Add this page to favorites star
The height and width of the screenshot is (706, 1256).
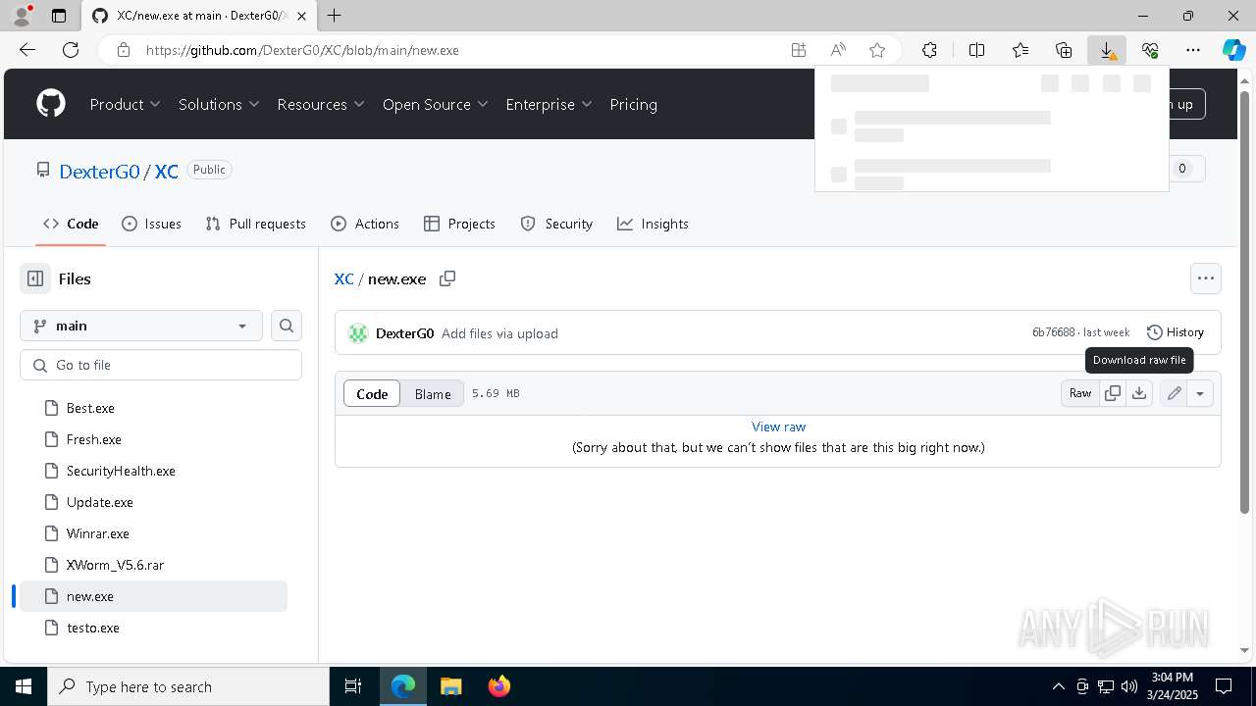click(x=877, y=50)
